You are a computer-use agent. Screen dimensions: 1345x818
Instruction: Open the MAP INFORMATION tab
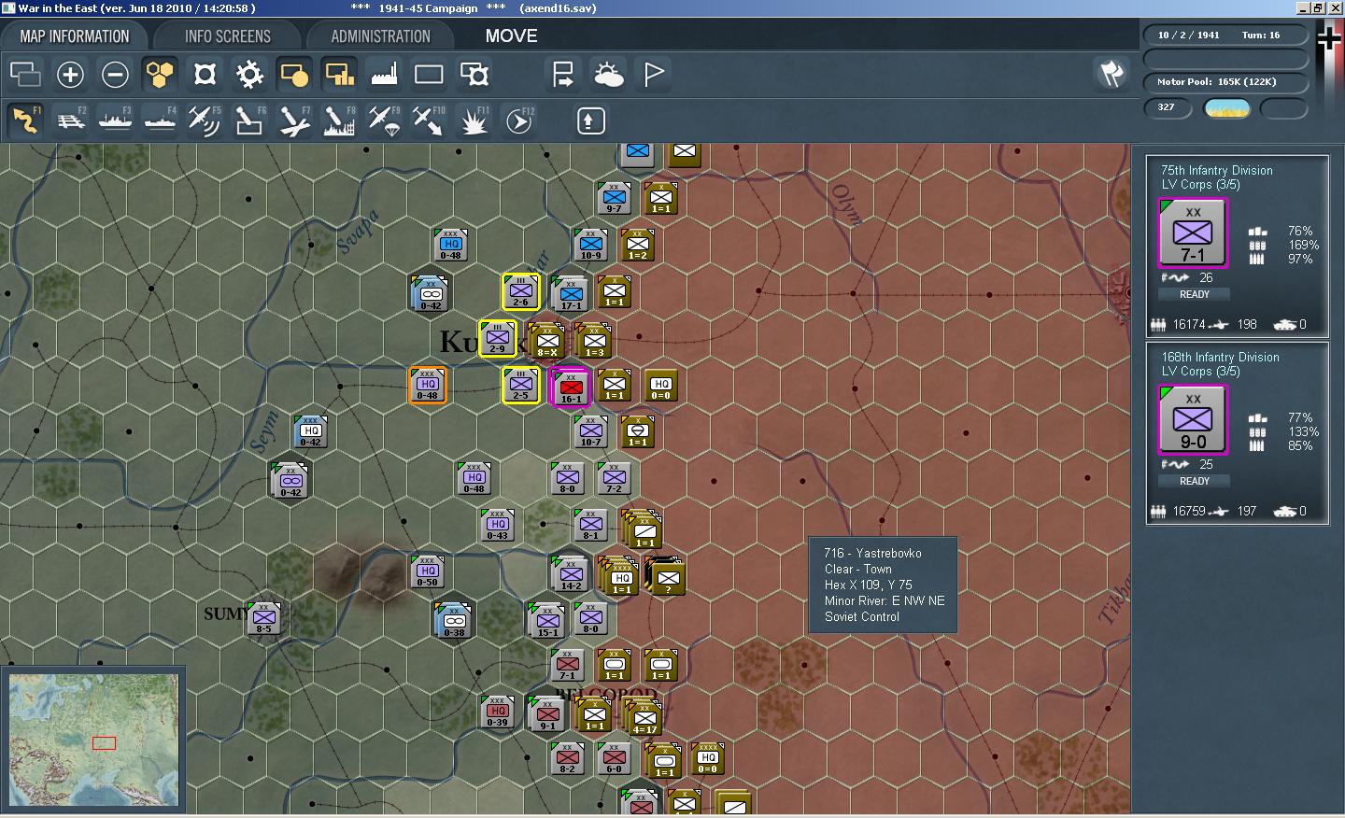[x=75, y=36]
